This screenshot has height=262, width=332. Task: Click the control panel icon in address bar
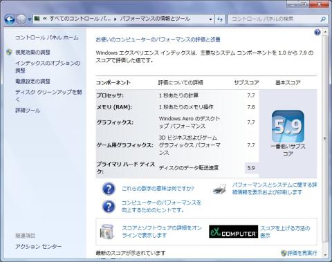click(x=37, y=19)
